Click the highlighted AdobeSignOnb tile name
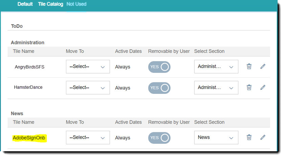This screenshot has height=155, width=281. point(29,138)
